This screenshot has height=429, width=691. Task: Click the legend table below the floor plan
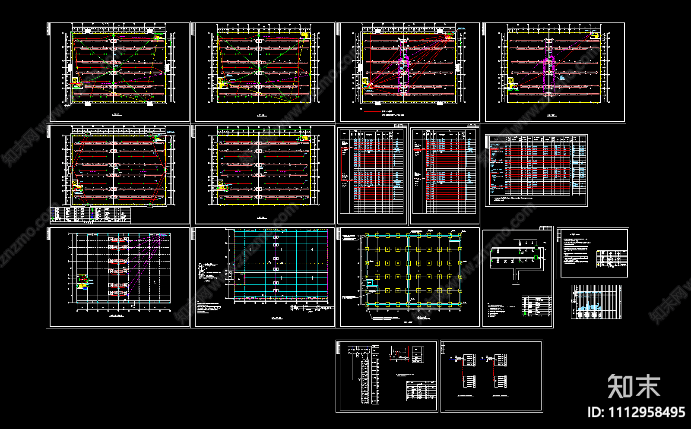pyautogui.click(x=91, y=214)
